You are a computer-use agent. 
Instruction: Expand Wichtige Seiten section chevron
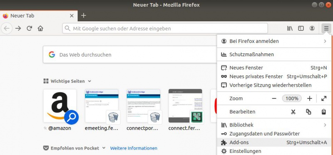pyautogui.click(x=89, y=81)
